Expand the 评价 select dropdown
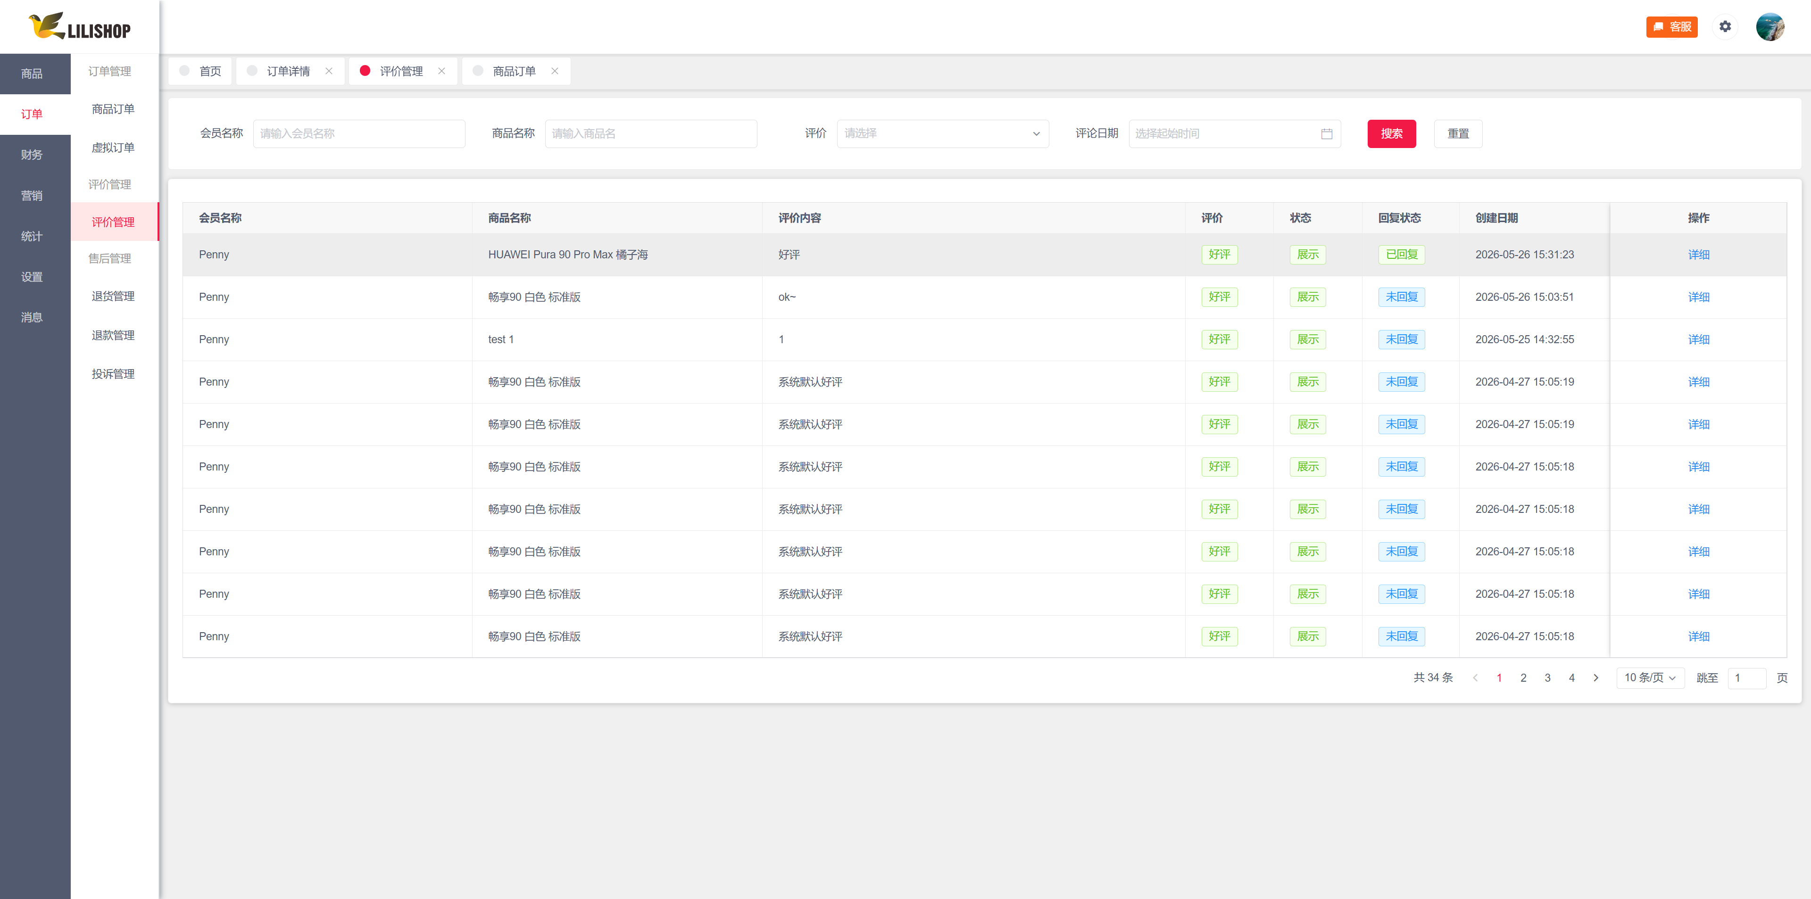Viewport: 1811px width, 899px height. pos(942,133)
